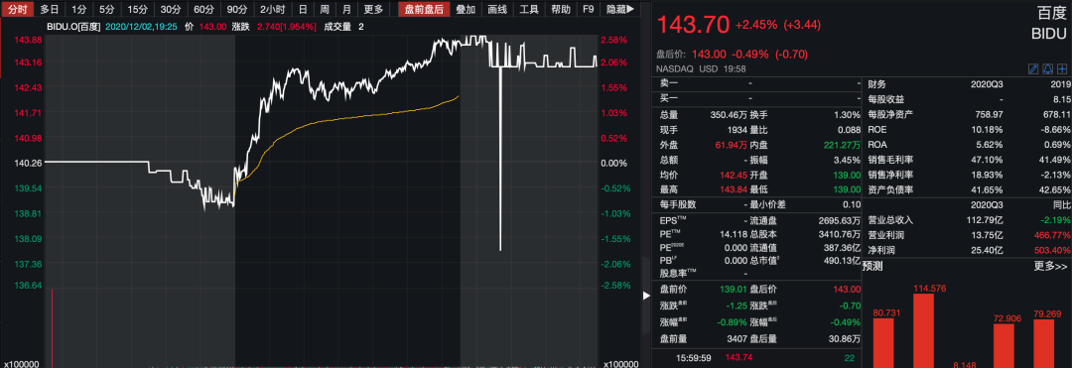
Task: Add BIDU to watchlist with plus icon
Action: [x=1062, y=69]
